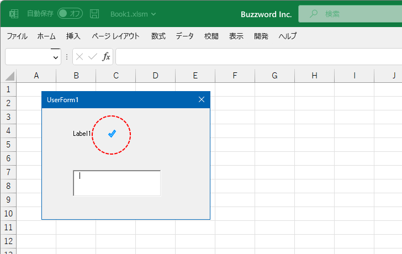Switch to the 挿入 tab
The width and height of the screenshot is (402, 254).
[x=73, y=36]
